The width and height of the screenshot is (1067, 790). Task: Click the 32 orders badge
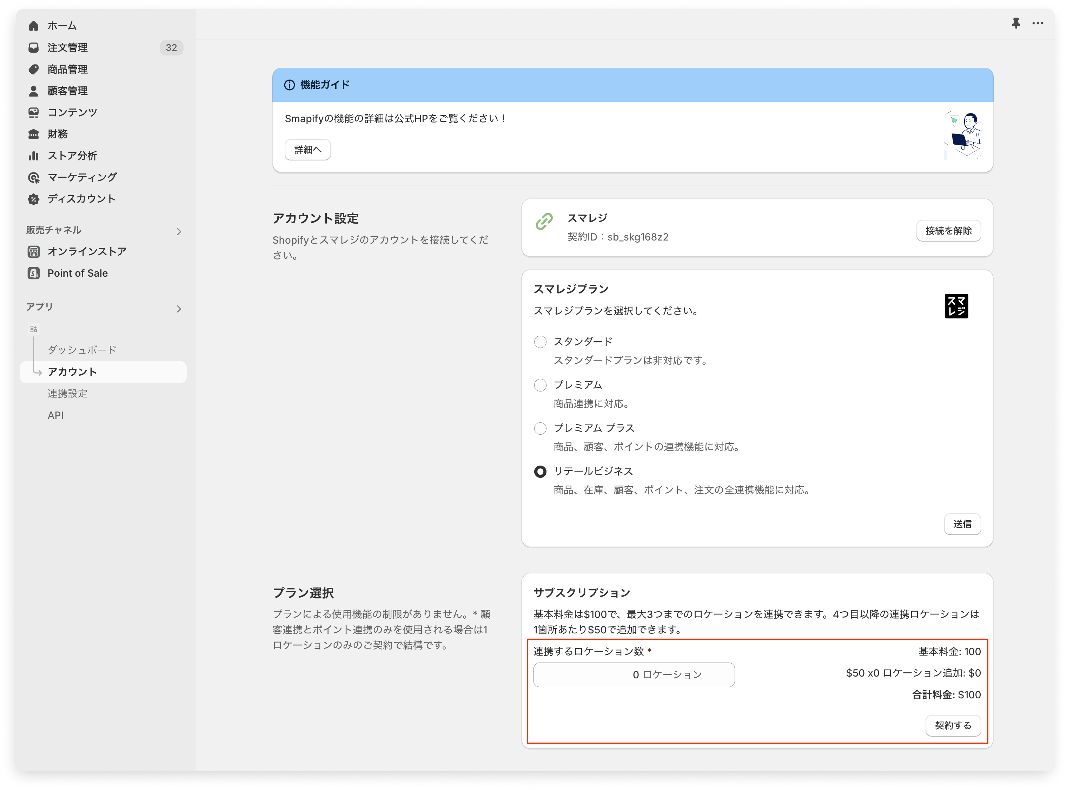tap(171, 47)
